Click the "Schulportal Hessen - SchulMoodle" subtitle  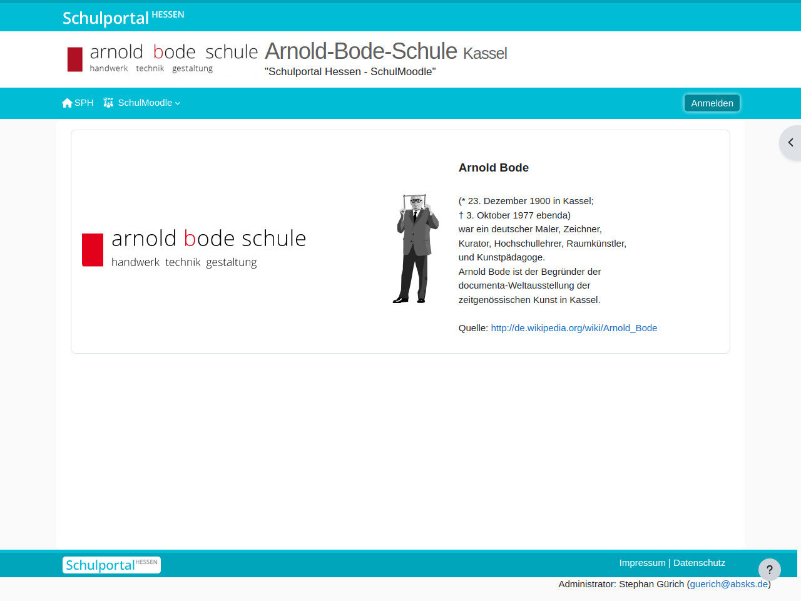350,72
